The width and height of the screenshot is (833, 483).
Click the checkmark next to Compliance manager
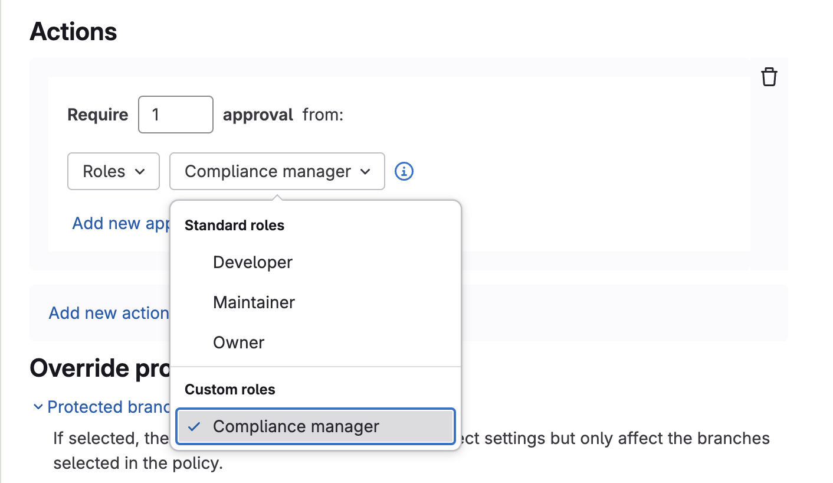click(193, 426)
